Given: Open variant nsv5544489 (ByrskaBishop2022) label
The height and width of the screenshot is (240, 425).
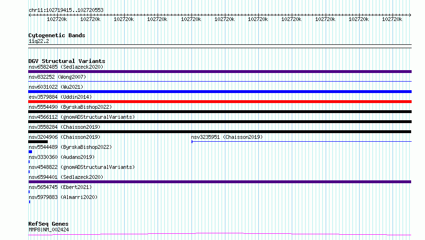Looking at the screenshot, I should click(x=70, y=147).
